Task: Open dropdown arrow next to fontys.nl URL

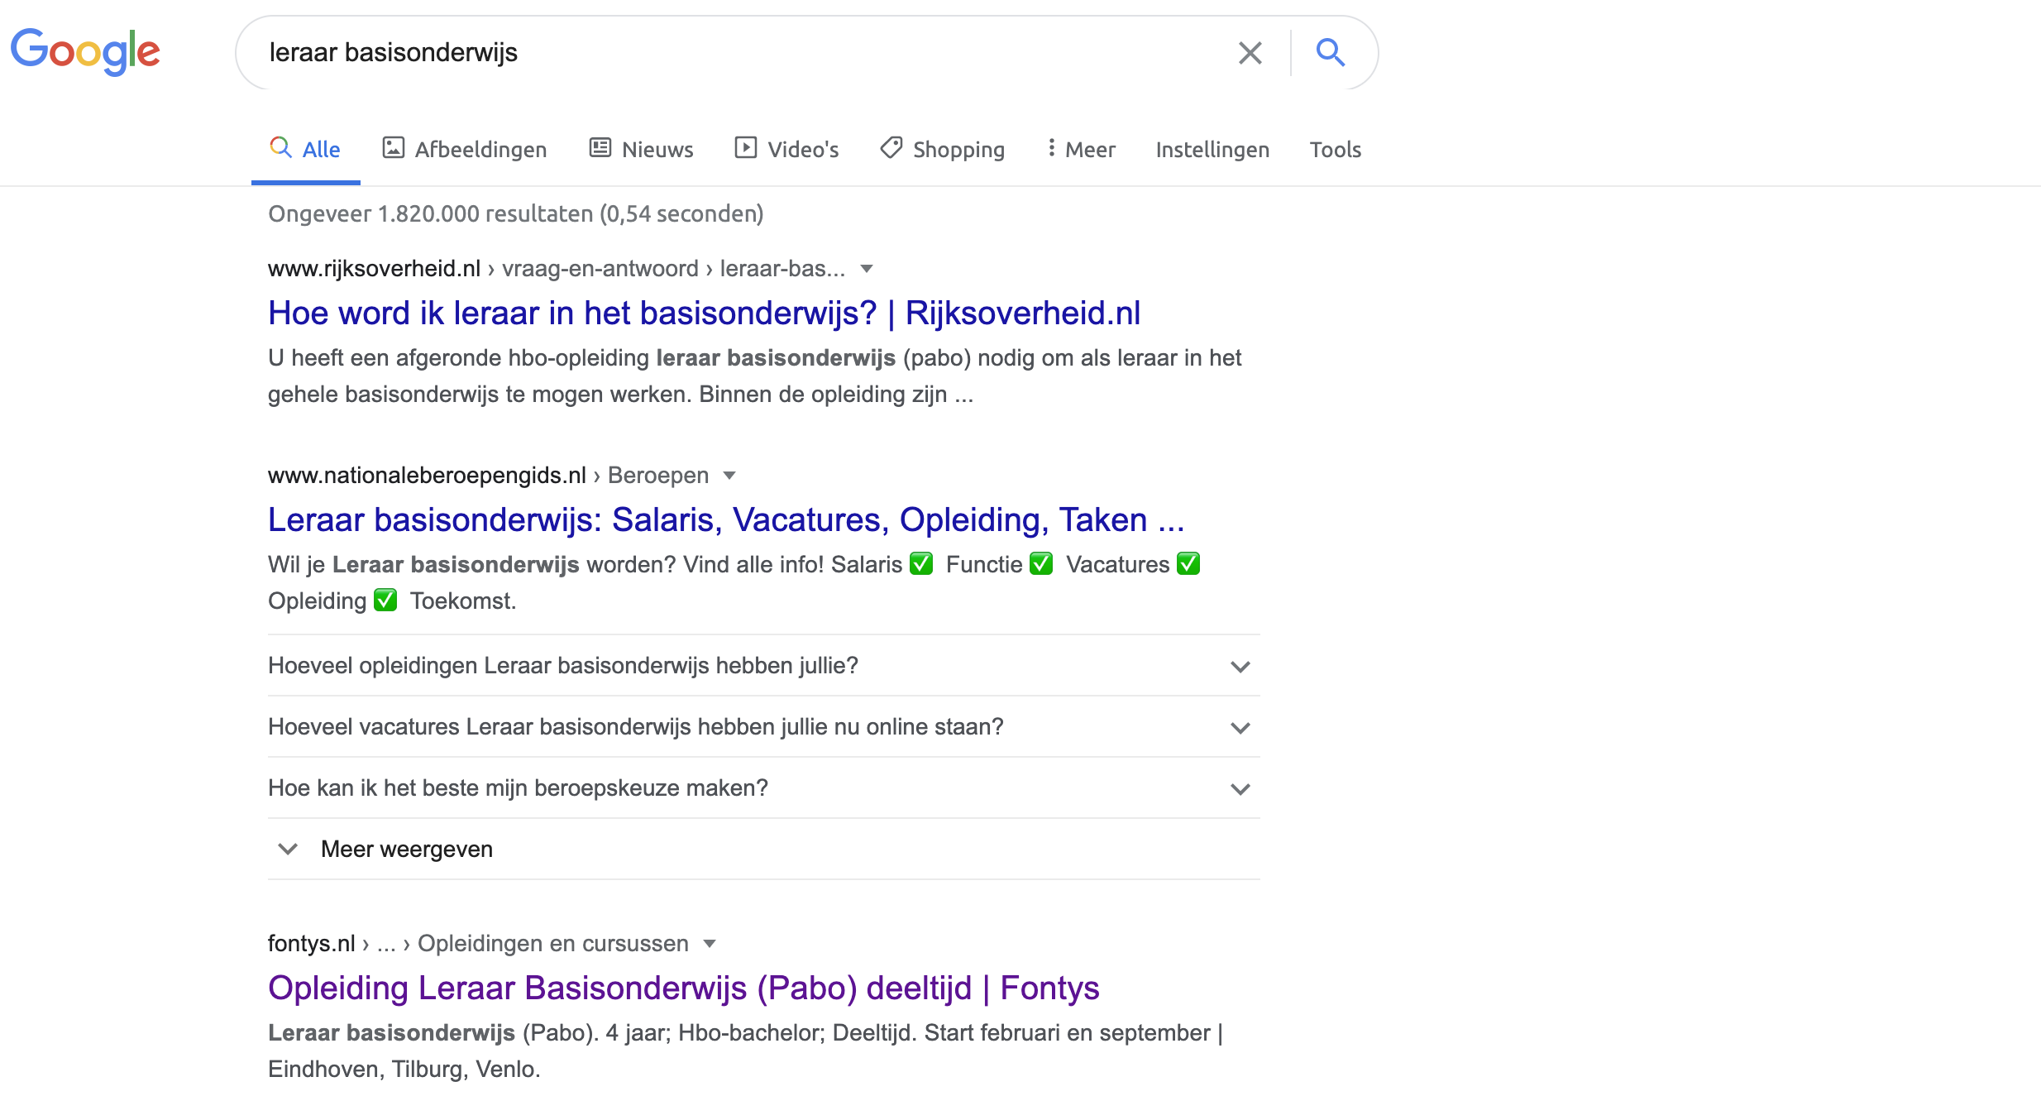Action: [709, 944]
